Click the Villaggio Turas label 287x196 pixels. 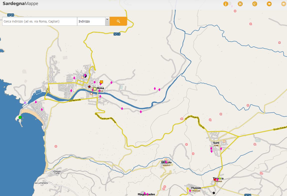click(57, 172)
